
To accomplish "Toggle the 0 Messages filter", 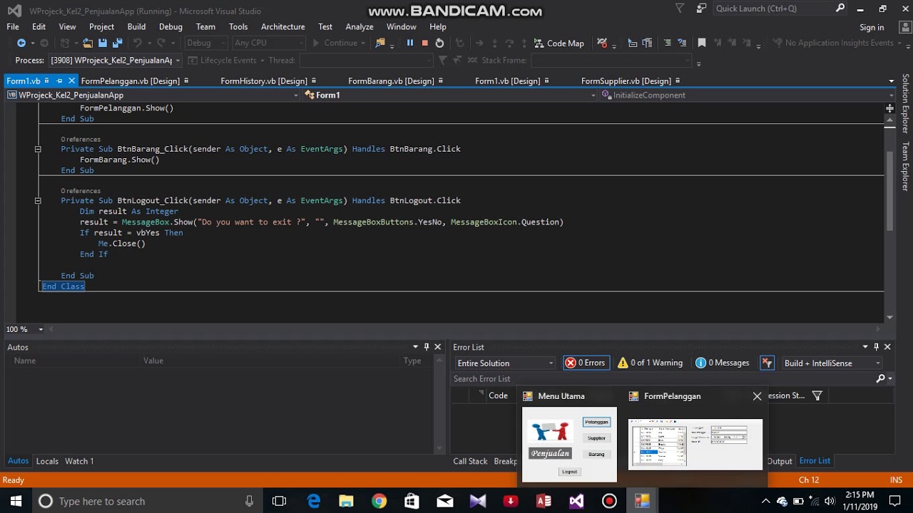I will point(723,363).
